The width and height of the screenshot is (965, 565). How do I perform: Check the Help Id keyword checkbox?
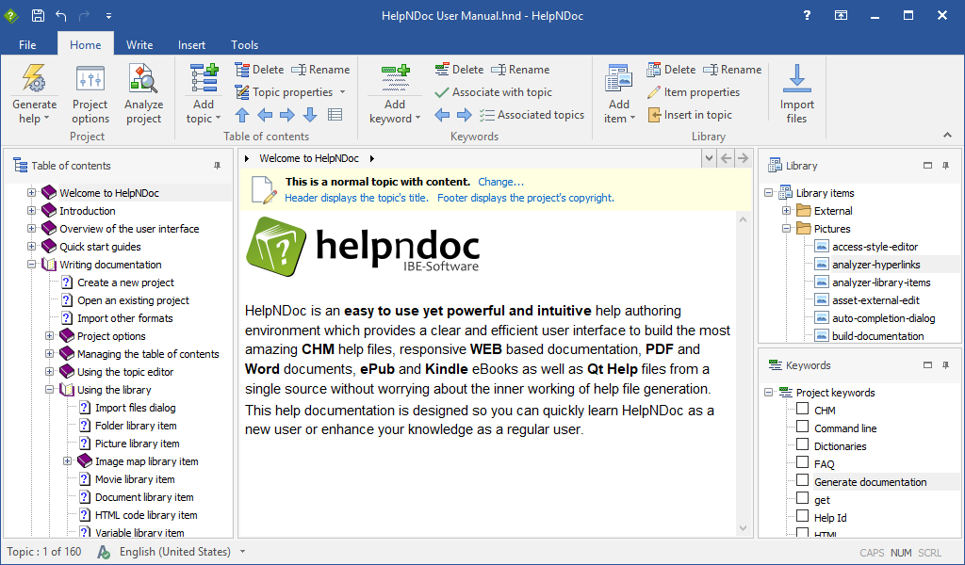coord(802,516)
